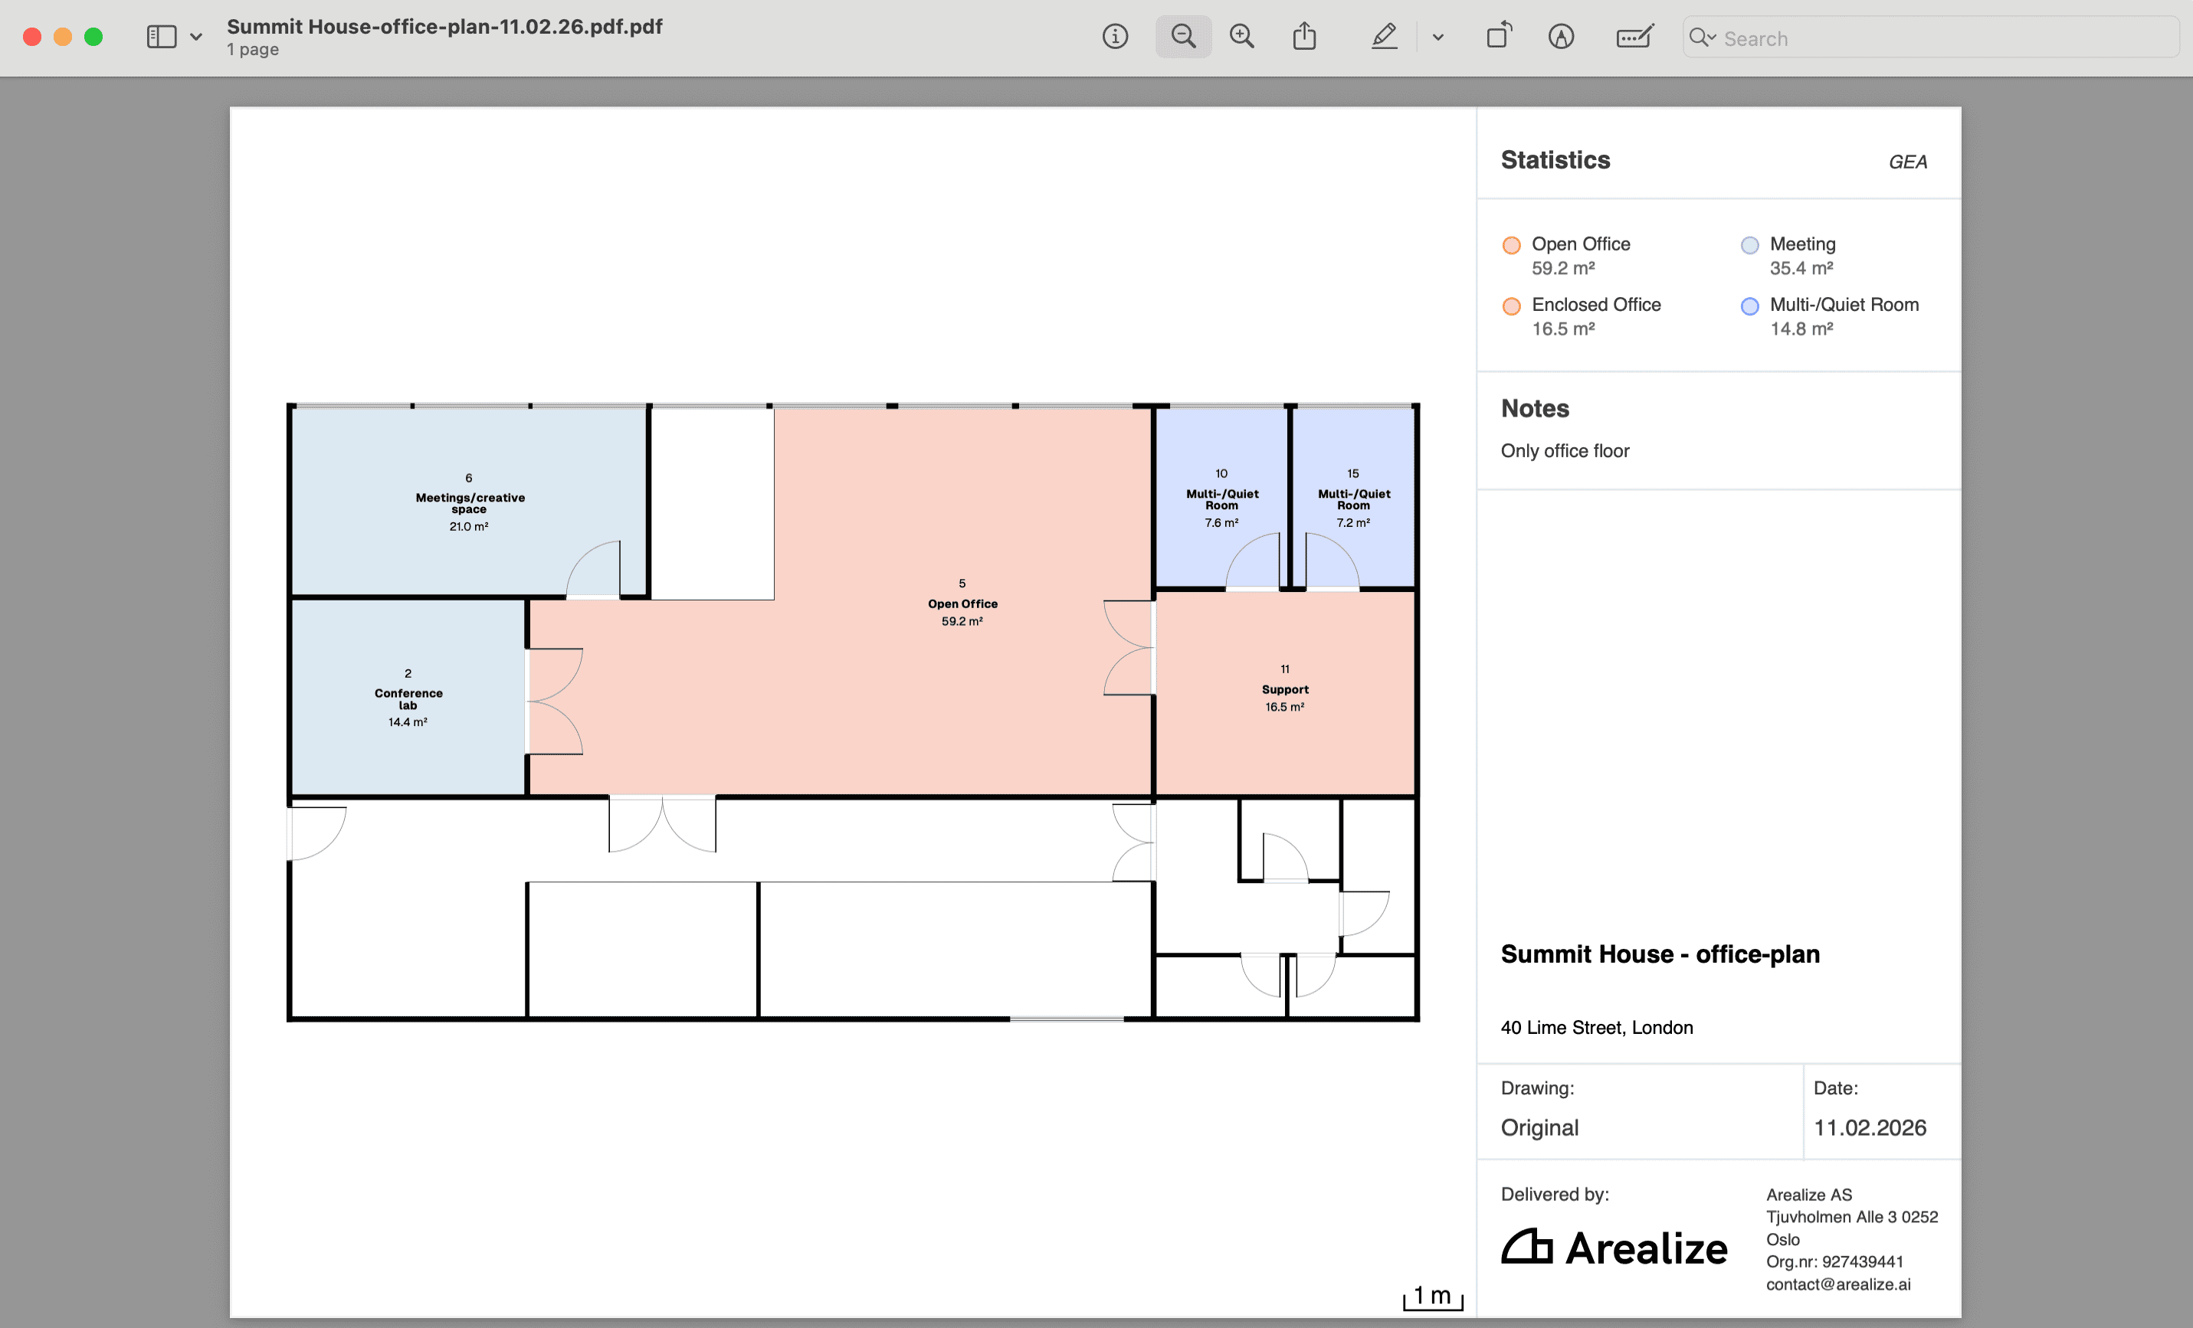Click the '21.0 m²' room area
The image size is (2193, 1328).
(x=469, y=527)
